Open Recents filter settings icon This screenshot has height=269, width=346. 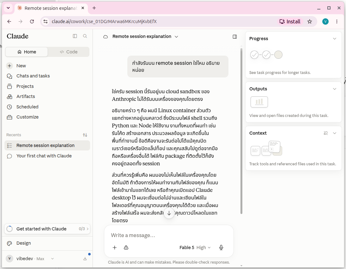pyautogui.click(x=85, y=135)
